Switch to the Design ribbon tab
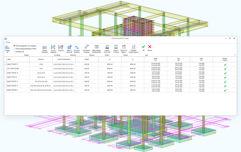The width and height of the screenshot is (241, 152). tap(8, 42)
